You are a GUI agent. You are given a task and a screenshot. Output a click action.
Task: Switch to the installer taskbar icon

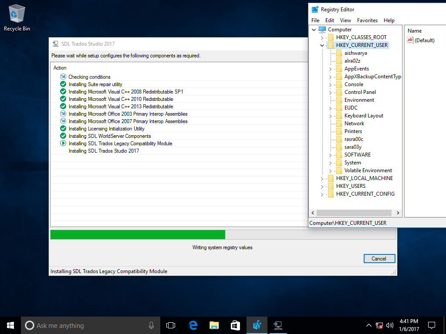[278, 325]
